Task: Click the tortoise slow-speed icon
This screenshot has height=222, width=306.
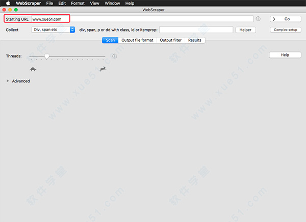Action: [33, 69]
